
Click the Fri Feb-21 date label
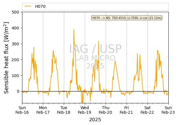pos(126,110)
